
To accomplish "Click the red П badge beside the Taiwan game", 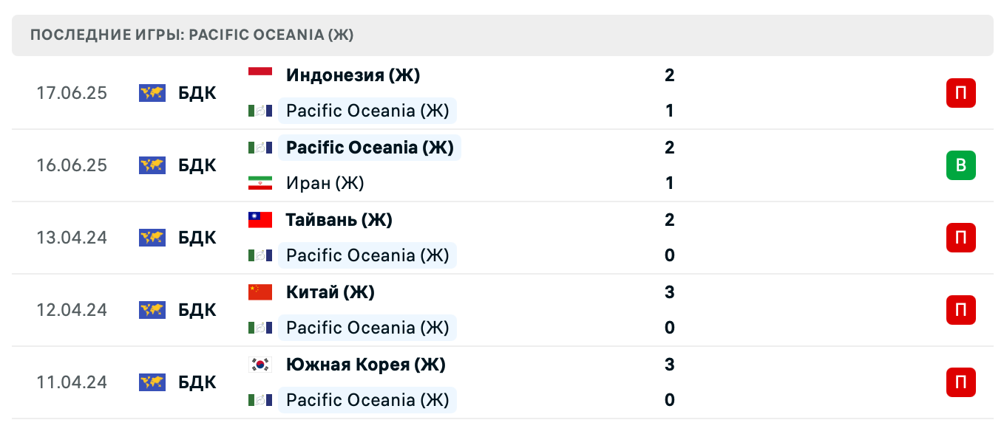I will [960, 238].
